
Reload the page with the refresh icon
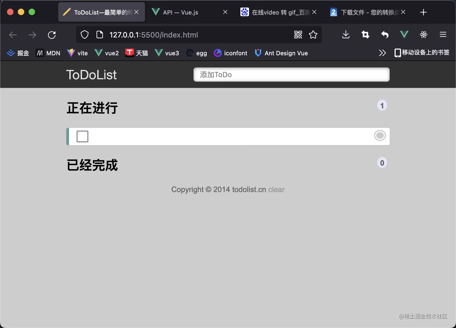52,35
